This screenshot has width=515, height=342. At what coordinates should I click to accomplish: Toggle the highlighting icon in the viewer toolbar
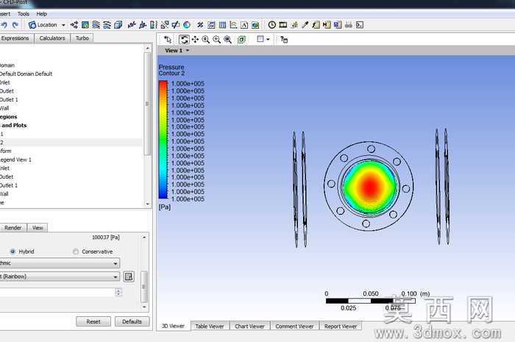coord(241,40)
